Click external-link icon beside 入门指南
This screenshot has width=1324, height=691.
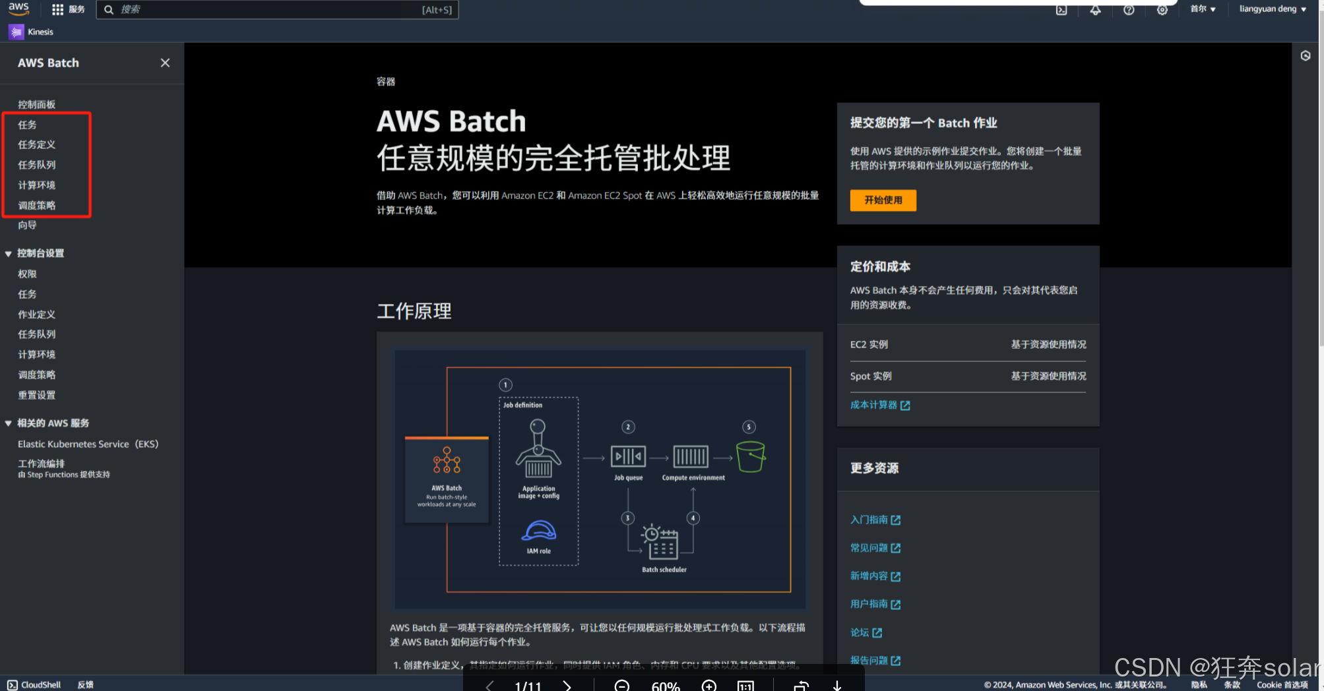point(895,520)
